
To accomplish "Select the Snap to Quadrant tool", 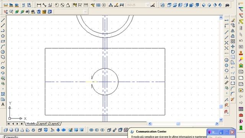I will (x=227, y=65).
